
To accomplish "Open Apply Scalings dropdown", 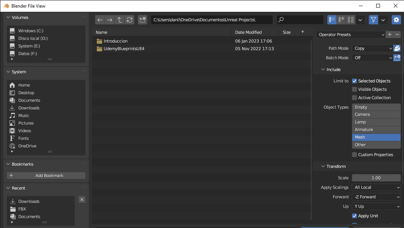I will (x=376, y=187).
